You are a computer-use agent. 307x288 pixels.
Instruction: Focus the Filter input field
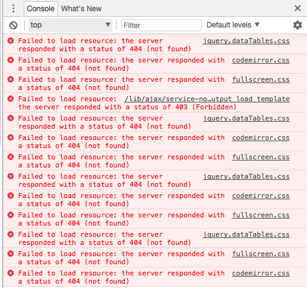coord(161,26)
